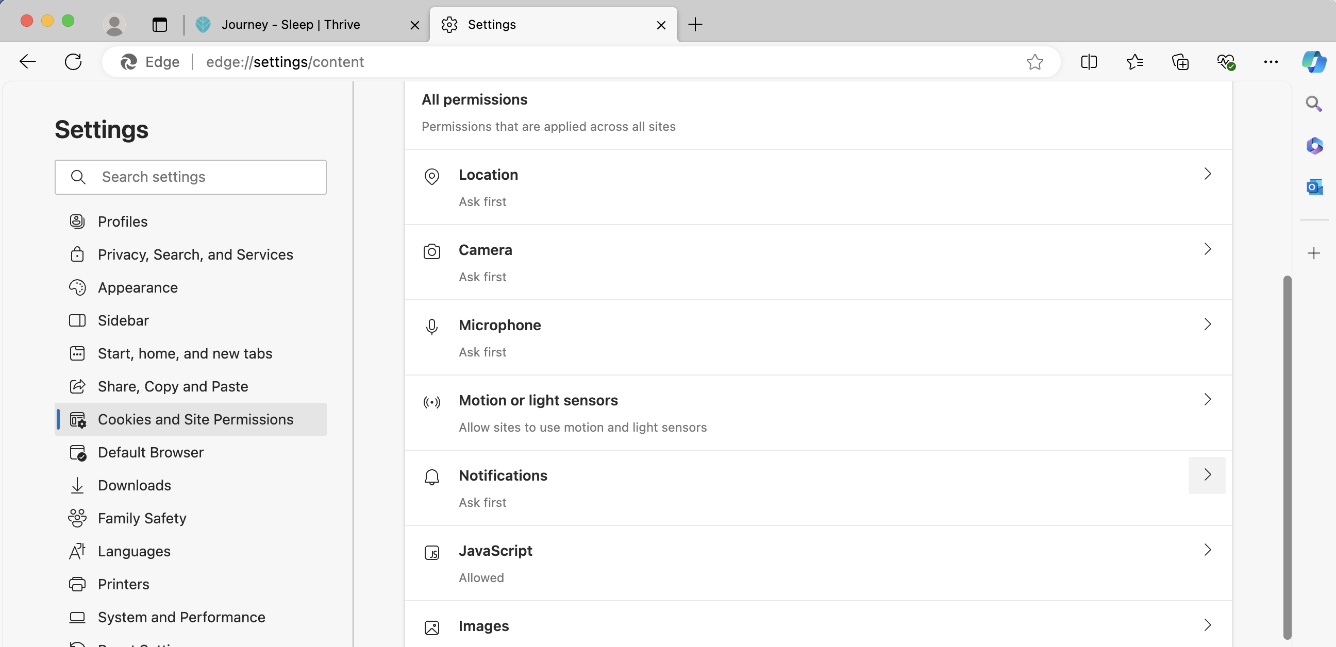Click the Edge logo in address bar
This screenshot has height=647, width=1336.
pyautogui.click(x=129, y=62)
